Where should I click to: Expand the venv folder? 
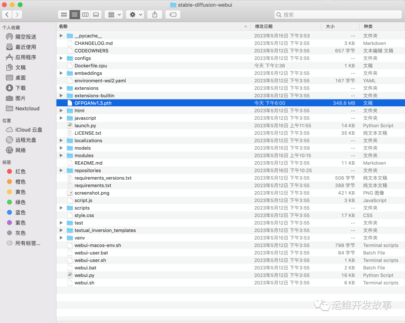pyautogui.click(x=61, y=237)
